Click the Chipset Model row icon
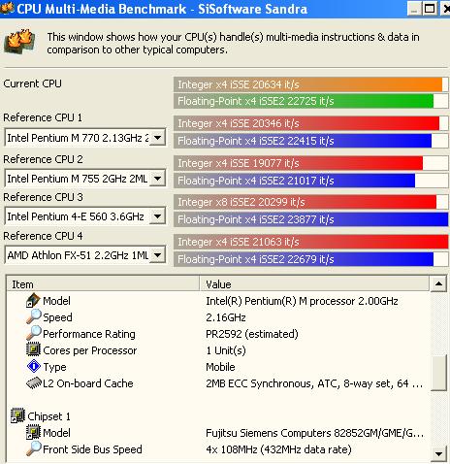 tap(33, 433)
